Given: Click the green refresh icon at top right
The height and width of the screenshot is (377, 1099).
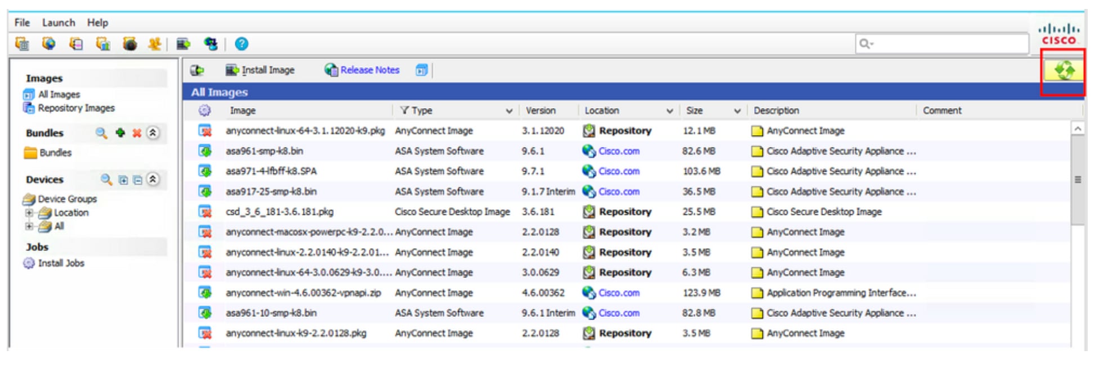Looking at the screenshot, I should (x=1064, y=70).
